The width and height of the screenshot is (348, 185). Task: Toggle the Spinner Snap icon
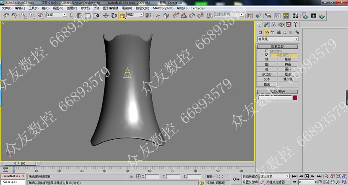tap(200, 16)
